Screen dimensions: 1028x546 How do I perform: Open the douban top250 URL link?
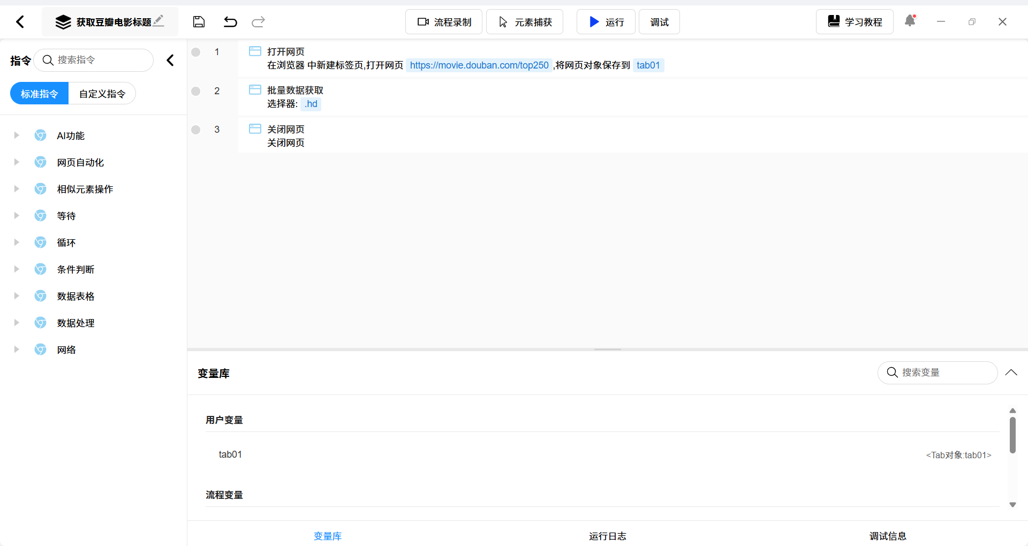tap(479, 65)
